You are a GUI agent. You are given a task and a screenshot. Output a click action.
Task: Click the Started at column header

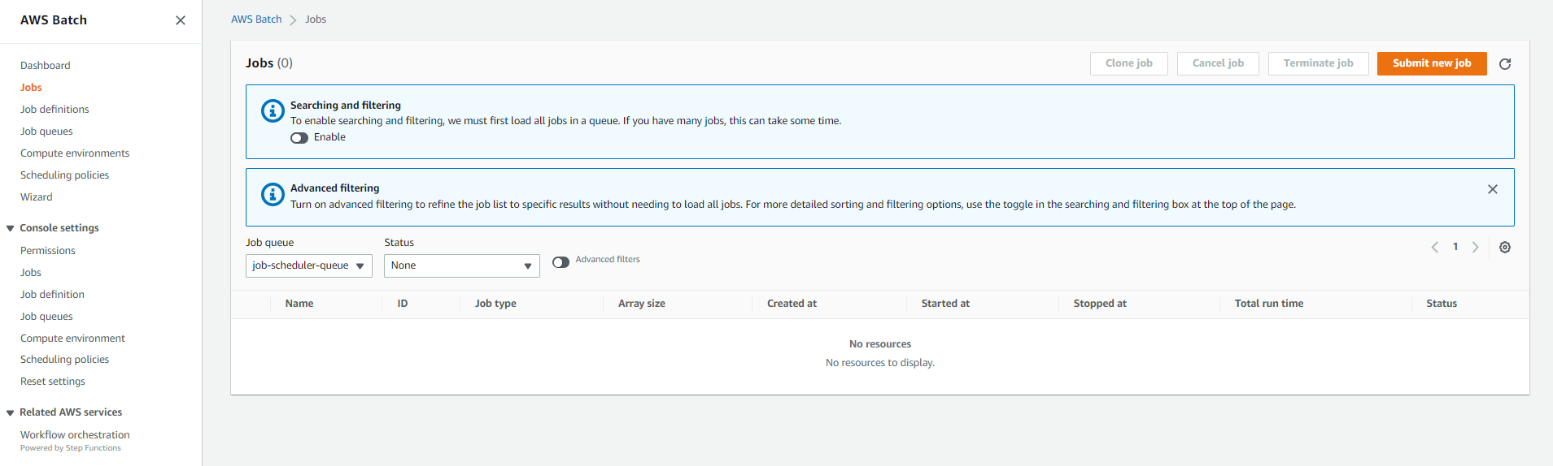(945, 304)
